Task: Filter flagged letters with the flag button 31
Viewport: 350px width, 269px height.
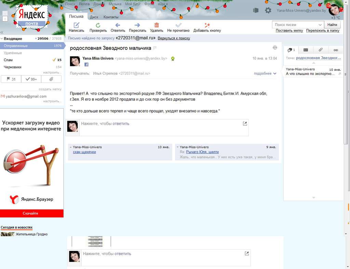Action: pos(11,79)
